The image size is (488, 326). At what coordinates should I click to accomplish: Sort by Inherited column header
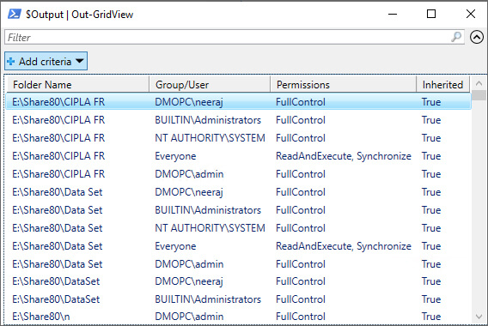click(442, 85)
